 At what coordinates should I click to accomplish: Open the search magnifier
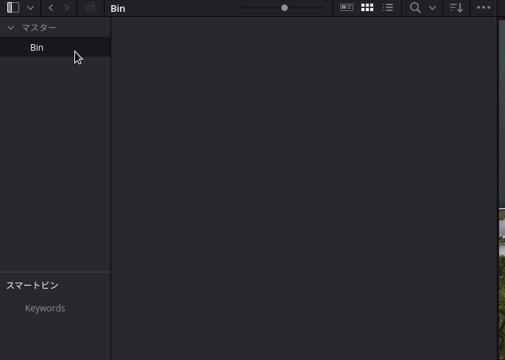[x=415, y=7]
